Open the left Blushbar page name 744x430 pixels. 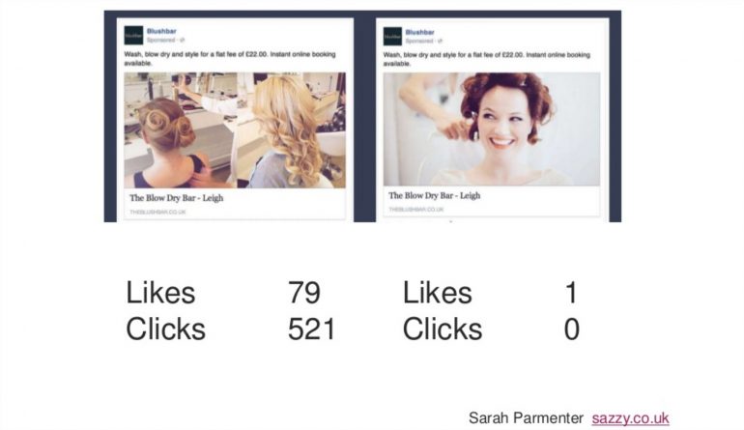click(x=161, y=31)
